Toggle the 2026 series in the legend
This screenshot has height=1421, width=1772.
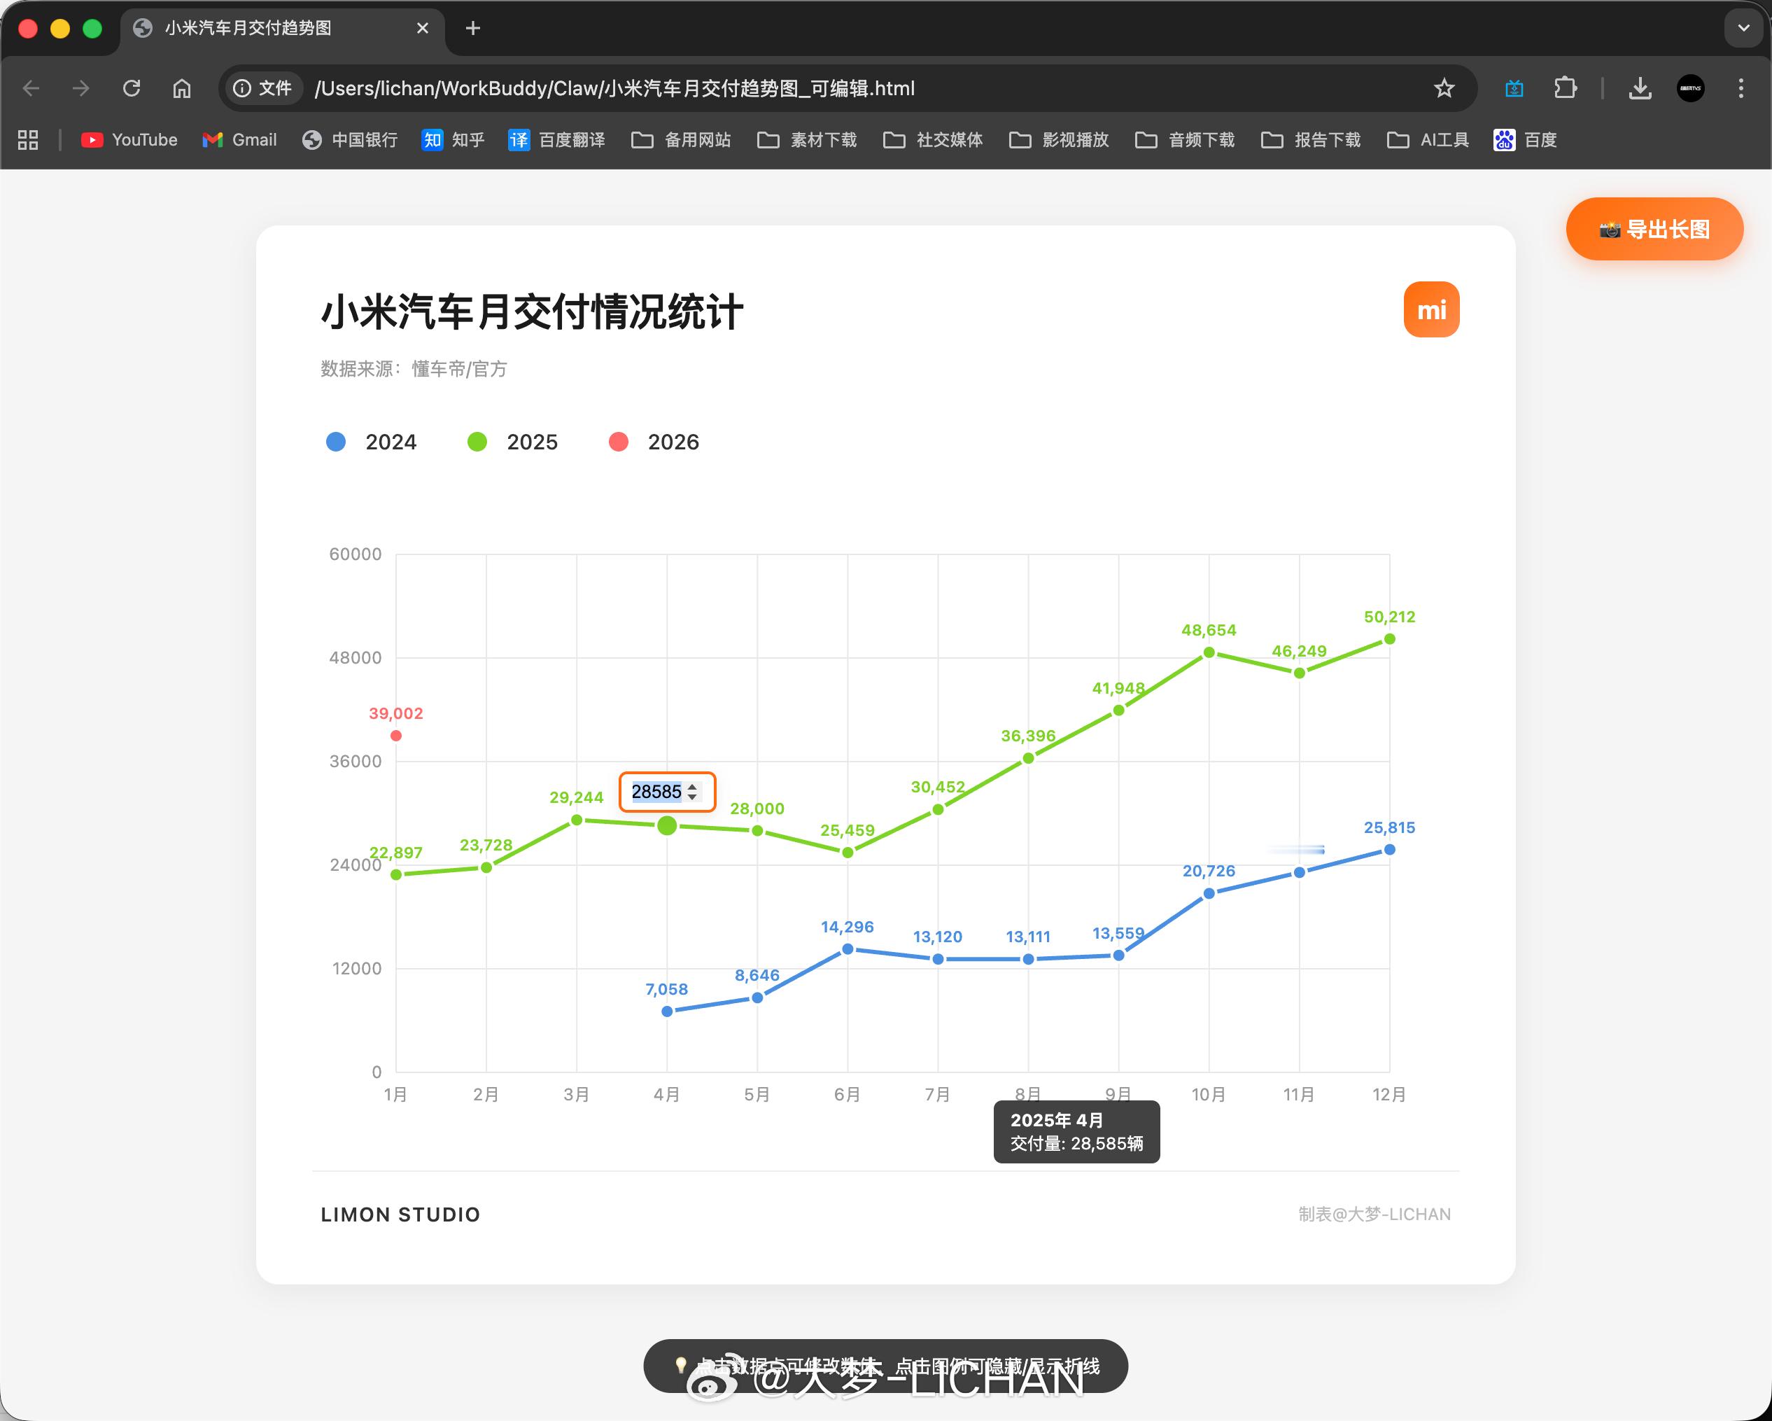[x=654, y=442]
